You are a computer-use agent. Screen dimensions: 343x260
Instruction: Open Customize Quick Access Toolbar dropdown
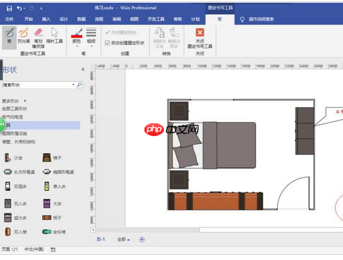pos(41,9)
